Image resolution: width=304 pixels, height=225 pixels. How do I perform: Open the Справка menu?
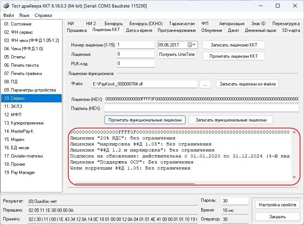pos(43,15)
